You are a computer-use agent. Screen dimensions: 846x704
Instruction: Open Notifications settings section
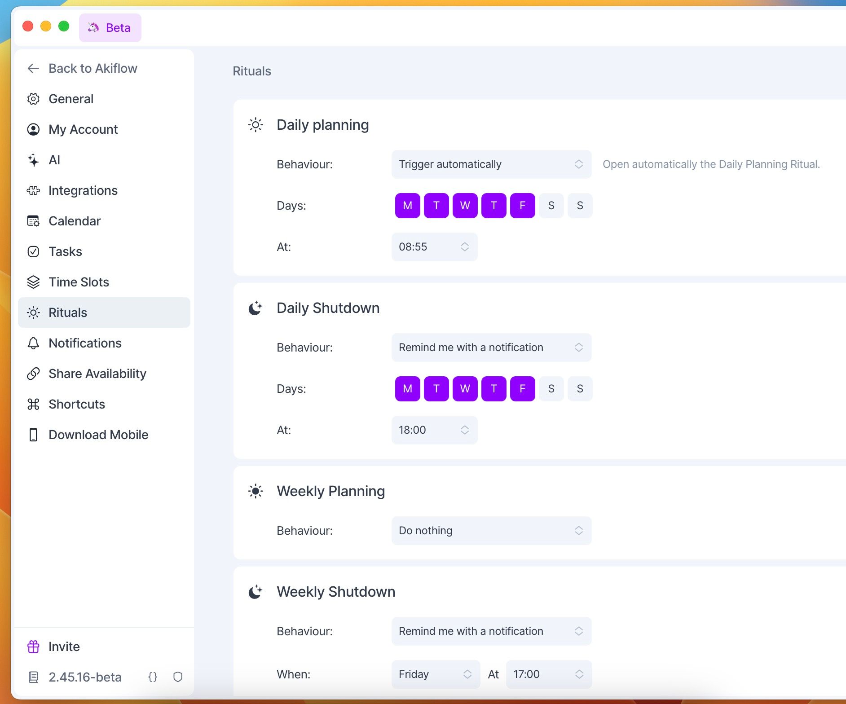(85, 343)
